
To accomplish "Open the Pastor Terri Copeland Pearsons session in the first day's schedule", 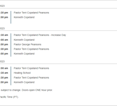I will pyautogui.click(x=31, y=13).
